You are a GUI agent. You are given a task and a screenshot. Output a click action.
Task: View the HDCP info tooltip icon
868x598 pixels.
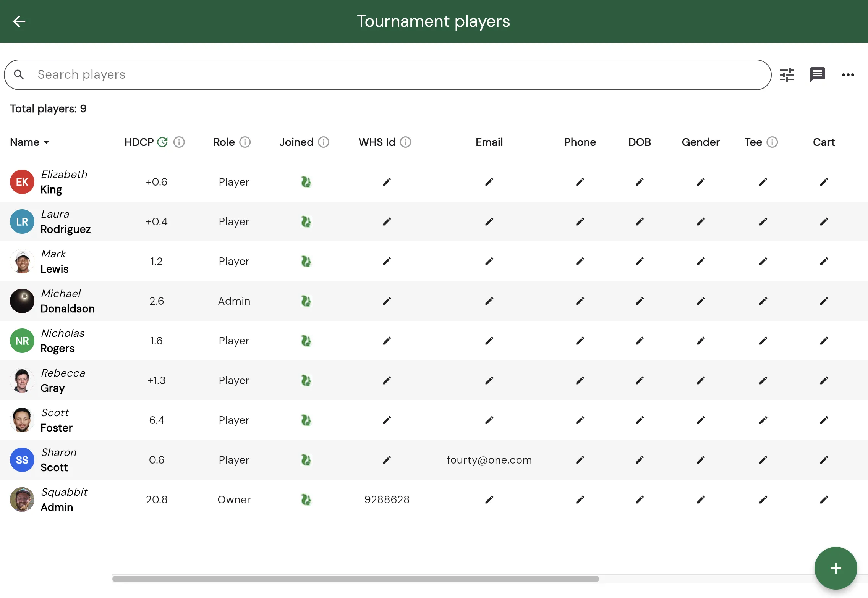coord(179,142)
